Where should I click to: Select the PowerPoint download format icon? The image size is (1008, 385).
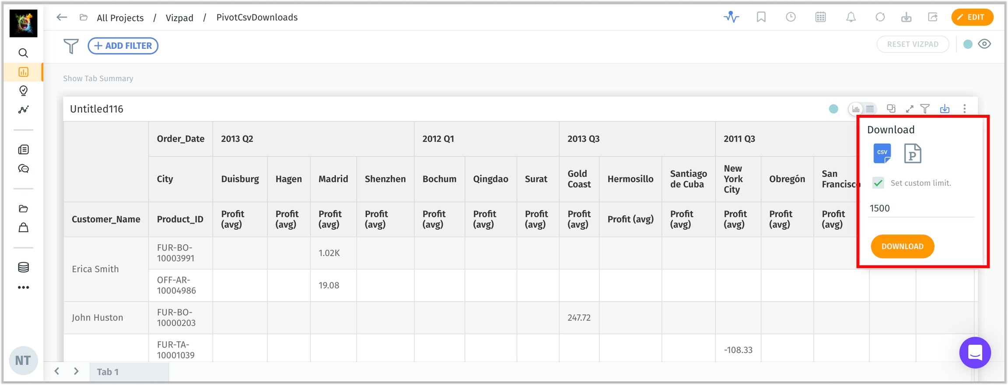[x=912, y=153]
